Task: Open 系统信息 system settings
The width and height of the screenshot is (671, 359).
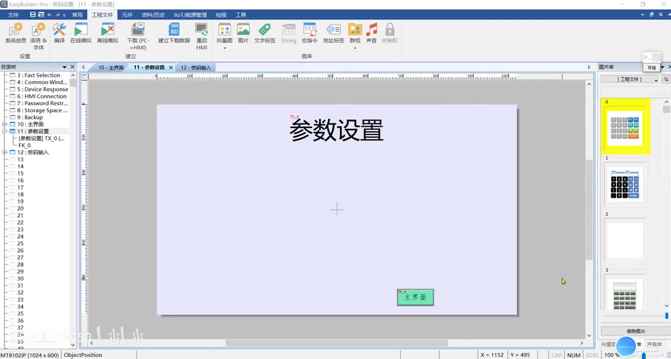Action: [x=16, y=33]
